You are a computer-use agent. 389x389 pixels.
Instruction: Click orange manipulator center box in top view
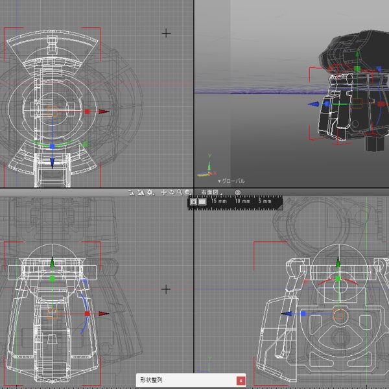(53, 112)
